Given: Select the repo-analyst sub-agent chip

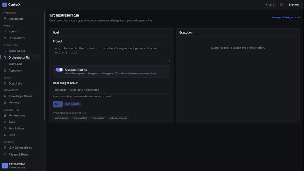Looking at the screenshot, I should (x=80, y=118).
